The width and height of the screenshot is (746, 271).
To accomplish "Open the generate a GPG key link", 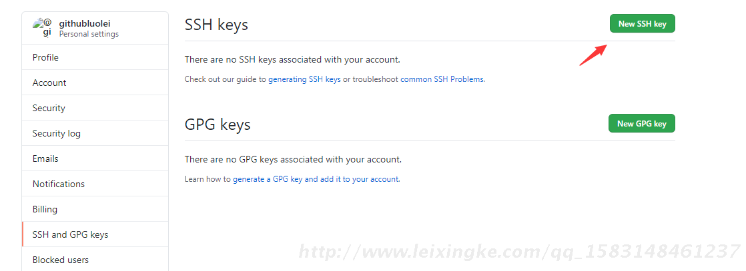I will click(x=268, y=179).
